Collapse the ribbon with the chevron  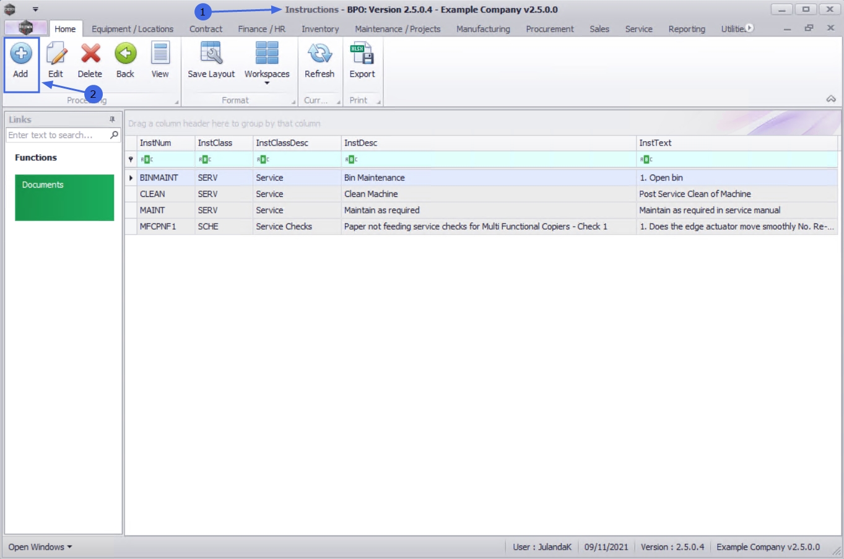(x=831, y=99)
